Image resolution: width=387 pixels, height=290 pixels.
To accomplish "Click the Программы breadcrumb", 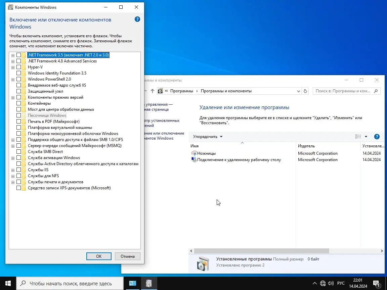I will click(x=182, y=91).
